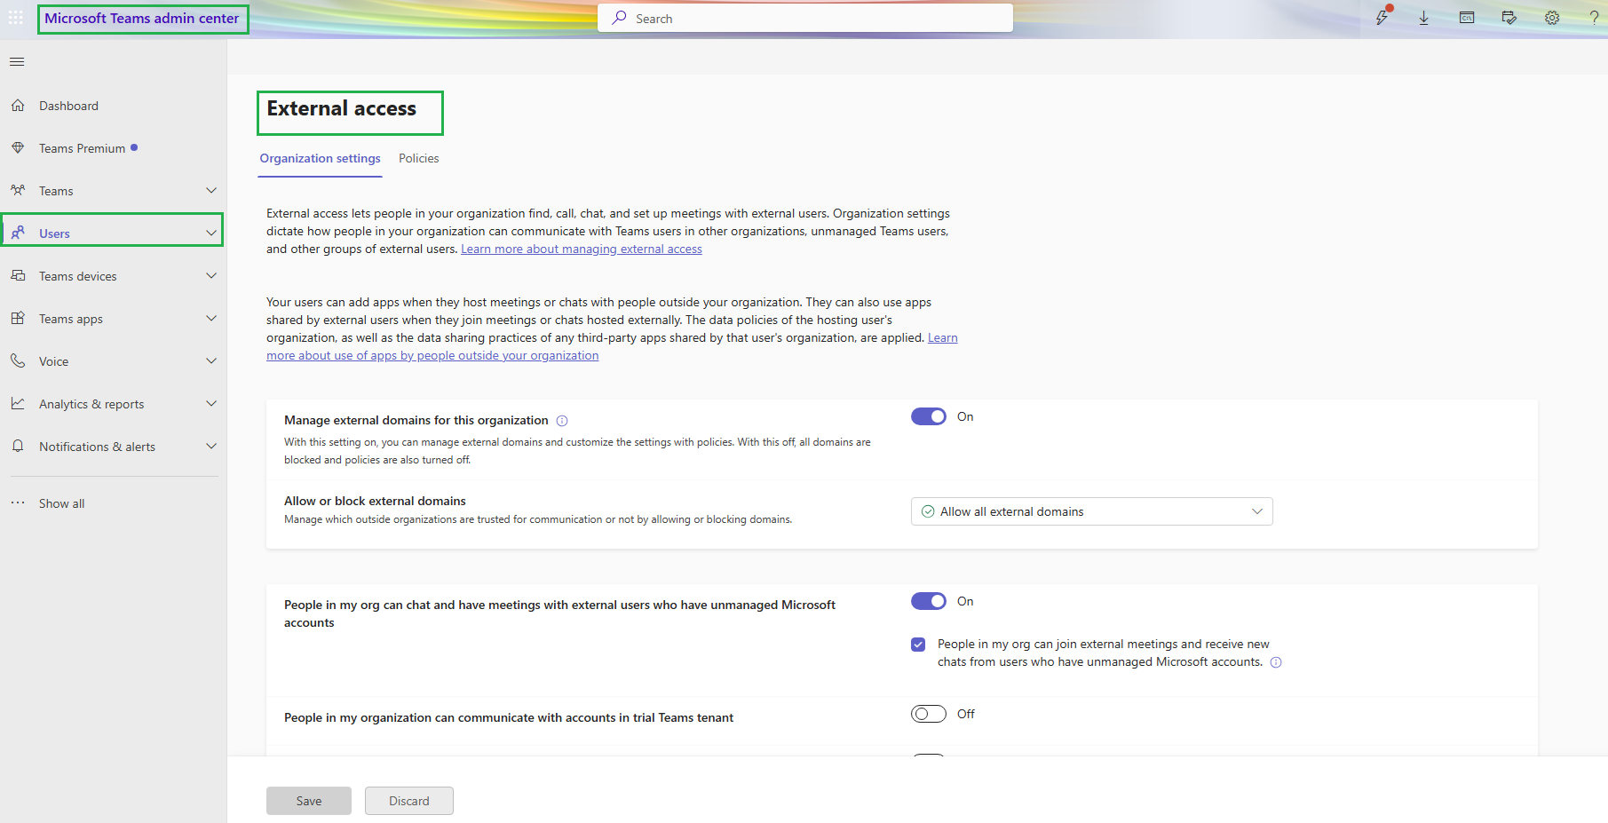Click the Teams devices icon

coord(18,276)
